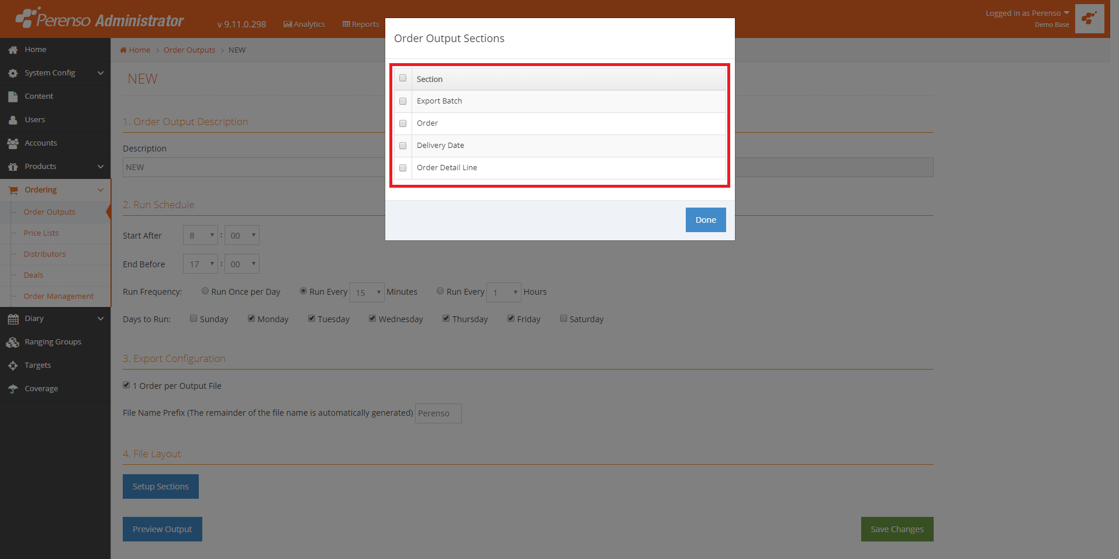Select Run Every Minutes radio button
This screenshot has height=559, width=1119.
[x=303, y=291]
